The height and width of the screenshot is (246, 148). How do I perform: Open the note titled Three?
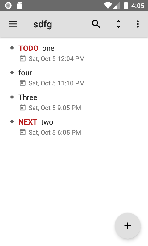coord(28,97)
